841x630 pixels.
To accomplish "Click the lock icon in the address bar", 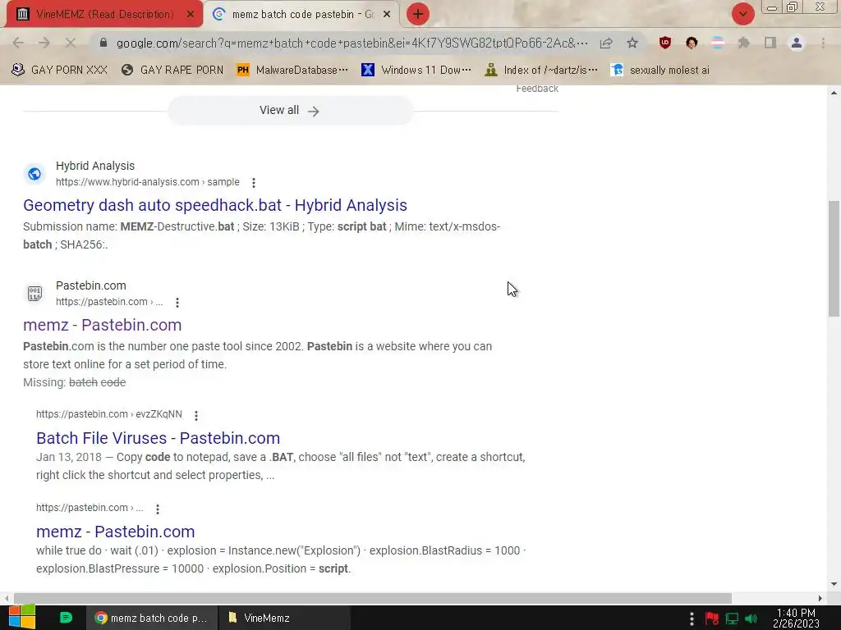I will pyautogui.click(x=103, y=43).
